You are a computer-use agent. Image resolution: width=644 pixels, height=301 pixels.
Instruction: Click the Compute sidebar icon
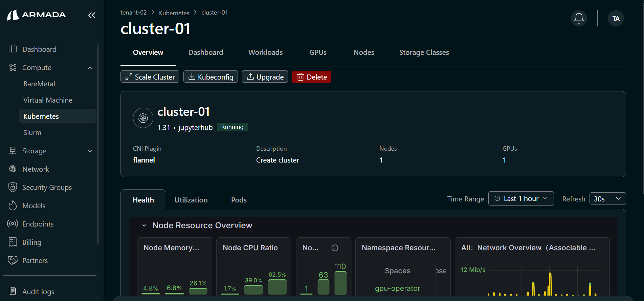coord(13,67)
